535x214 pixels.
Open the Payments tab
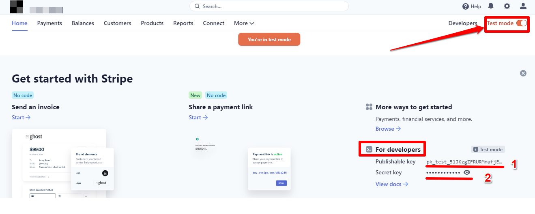[x=49, y=23]
